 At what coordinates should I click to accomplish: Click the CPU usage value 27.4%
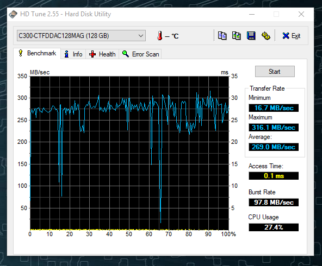tap(274, 227)
